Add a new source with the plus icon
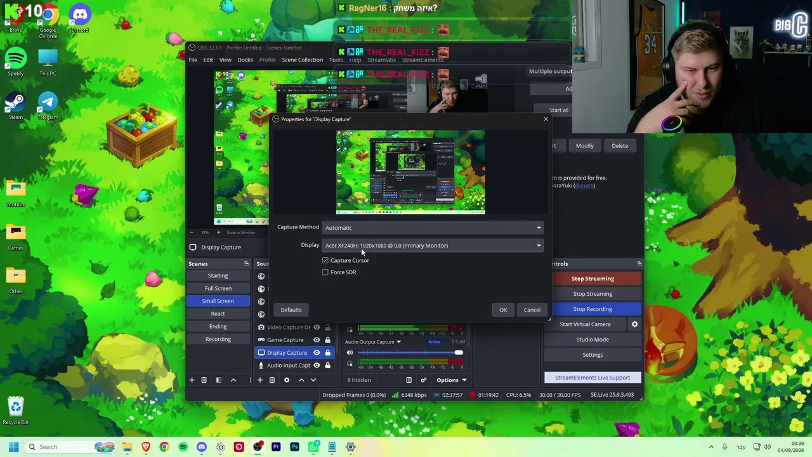Image resolution: width=812 pixels, height=457 pixels. pos(259,380)
